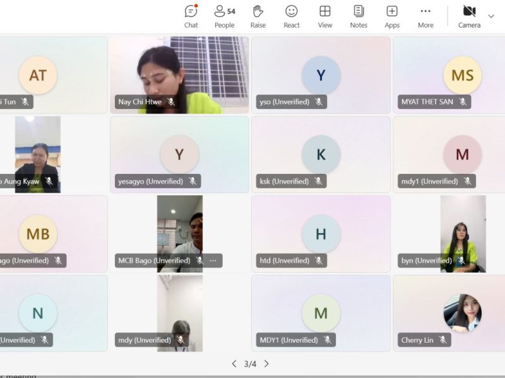Expand camera options dropdown arrow
The image size is (505, 378).
(491, 16)
